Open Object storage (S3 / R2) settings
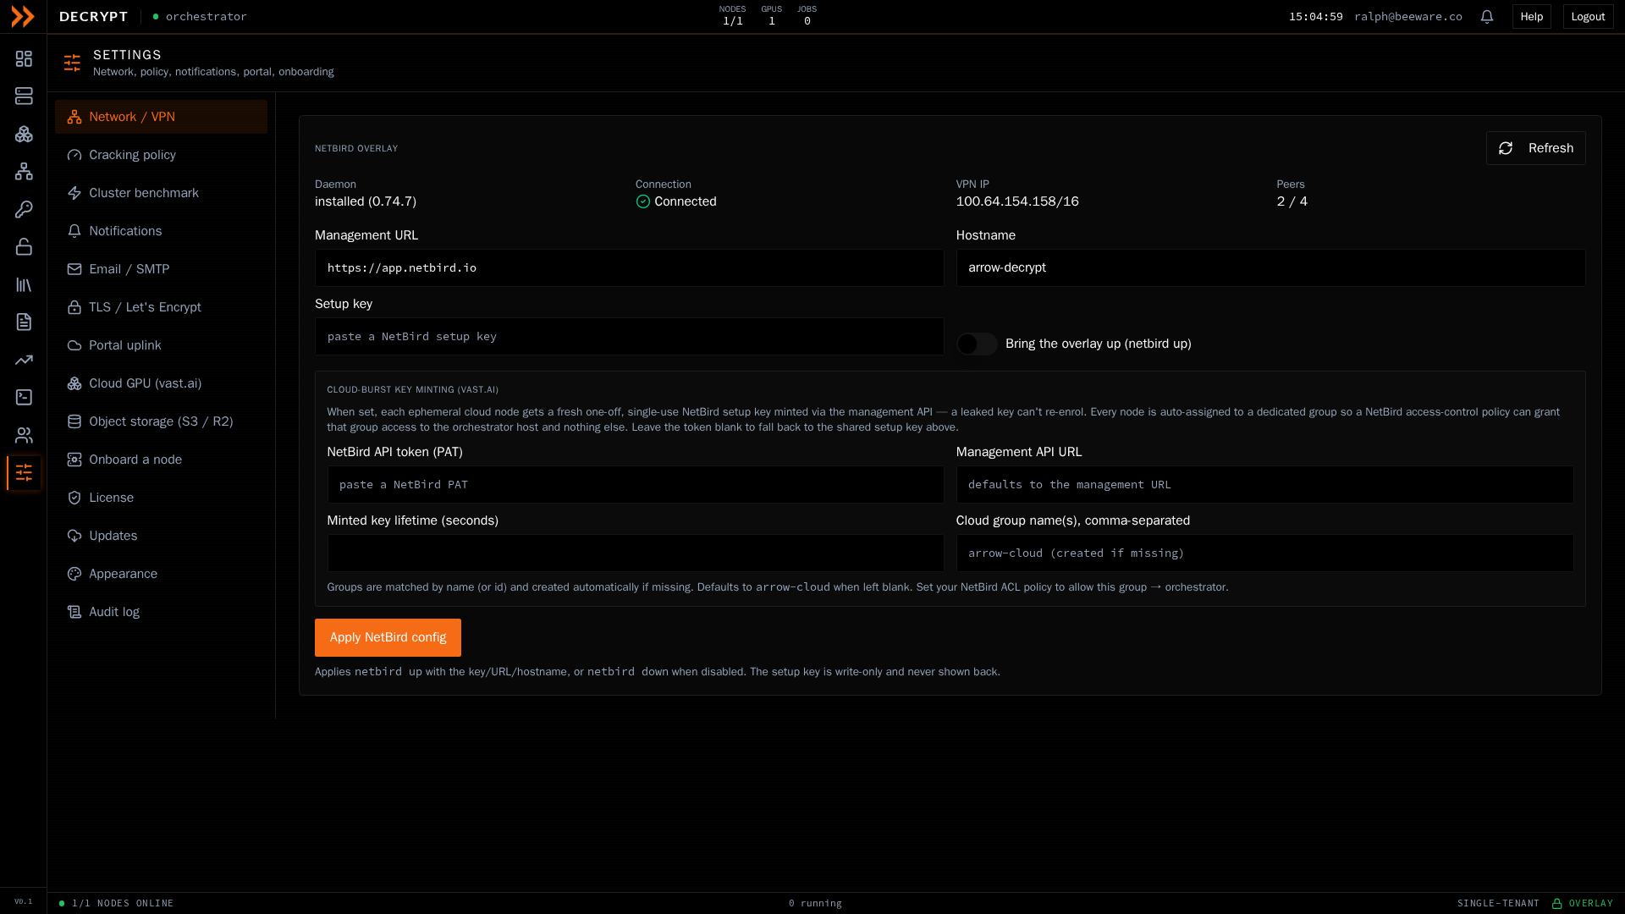The image size is (1625, 914). [x=161, y=421]
